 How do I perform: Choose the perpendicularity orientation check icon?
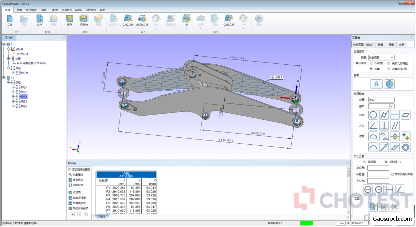(x=384, y=125)
